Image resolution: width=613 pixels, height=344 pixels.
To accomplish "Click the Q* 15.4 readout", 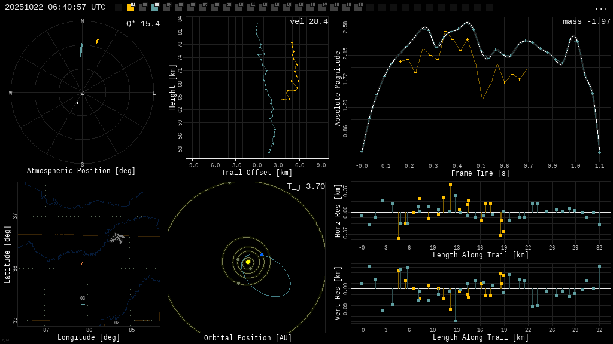I will point(143,24).
